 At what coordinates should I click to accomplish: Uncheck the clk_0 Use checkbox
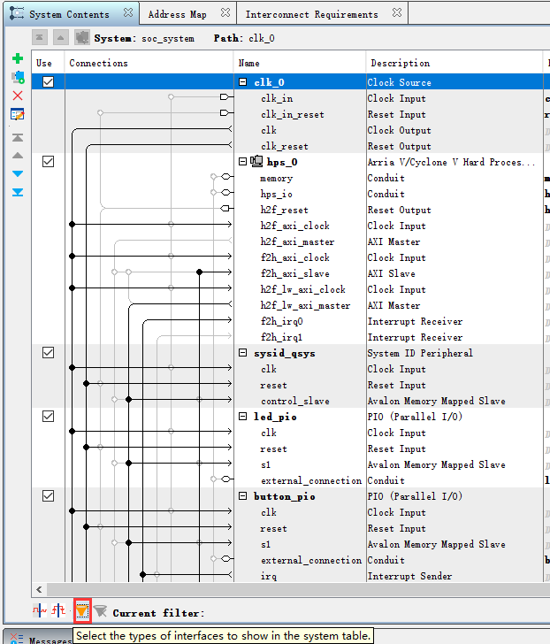[48, 81]
